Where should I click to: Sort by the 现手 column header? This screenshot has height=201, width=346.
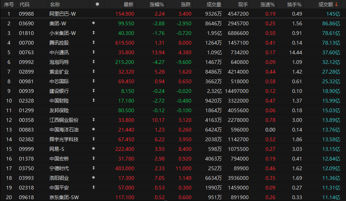click(x=243, y=4)
